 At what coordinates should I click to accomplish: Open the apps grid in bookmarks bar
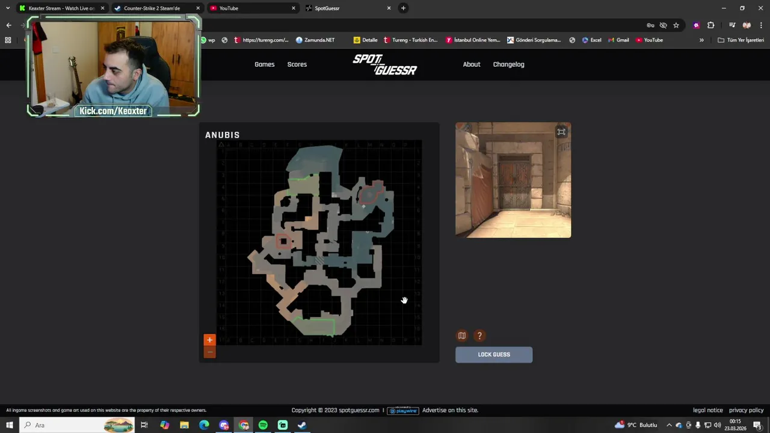[x=8, y=40]
